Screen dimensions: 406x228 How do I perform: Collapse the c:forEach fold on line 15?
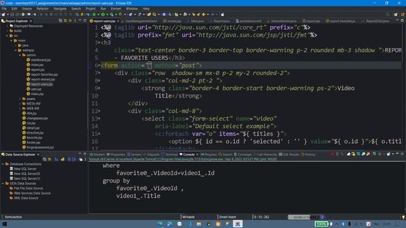point(99,134)
